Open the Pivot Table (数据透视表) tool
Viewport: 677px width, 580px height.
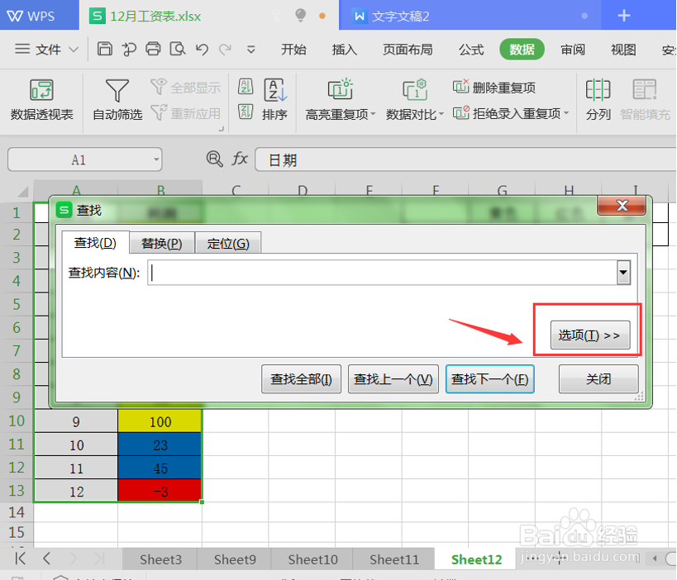coord(42,100)
